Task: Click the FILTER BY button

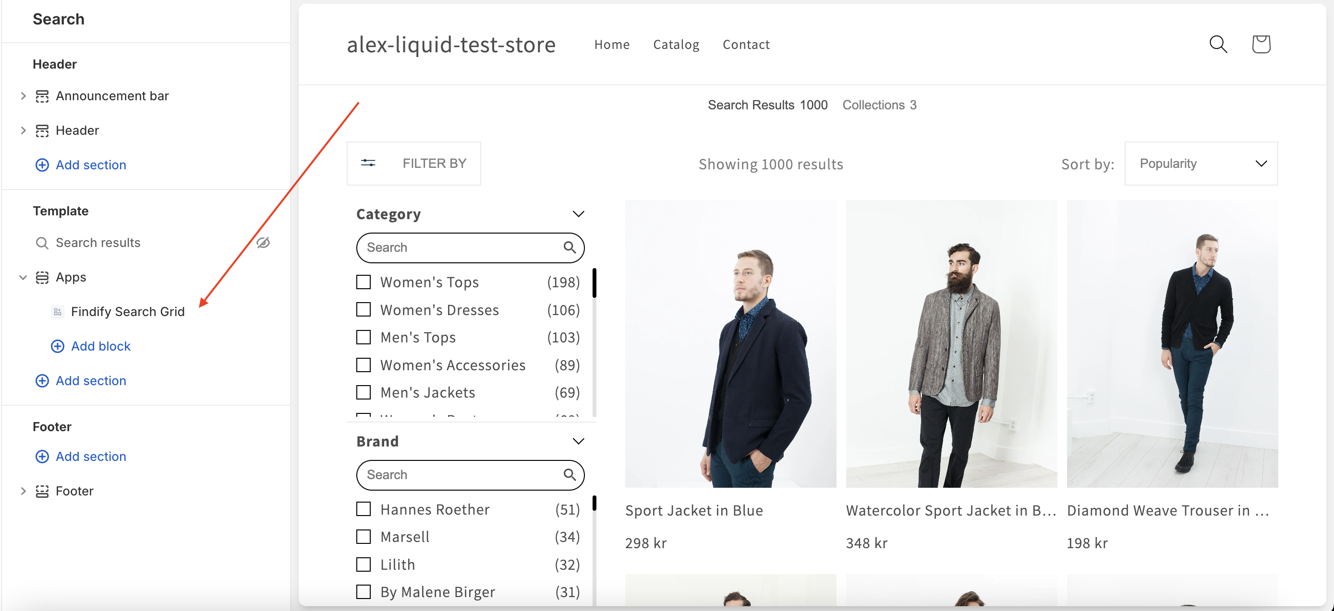Action: pos(413,164)
